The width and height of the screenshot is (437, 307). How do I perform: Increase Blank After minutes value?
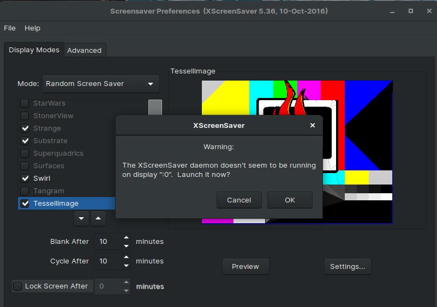[x=127, y=238]
